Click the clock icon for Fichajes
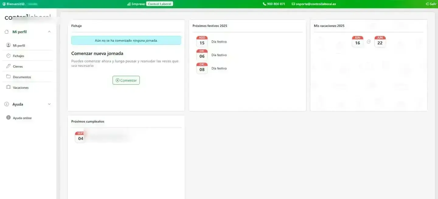438x199 pixels. coord(8,56)
